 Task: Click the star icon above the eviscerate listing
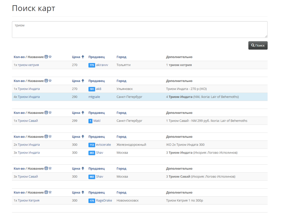50,137
